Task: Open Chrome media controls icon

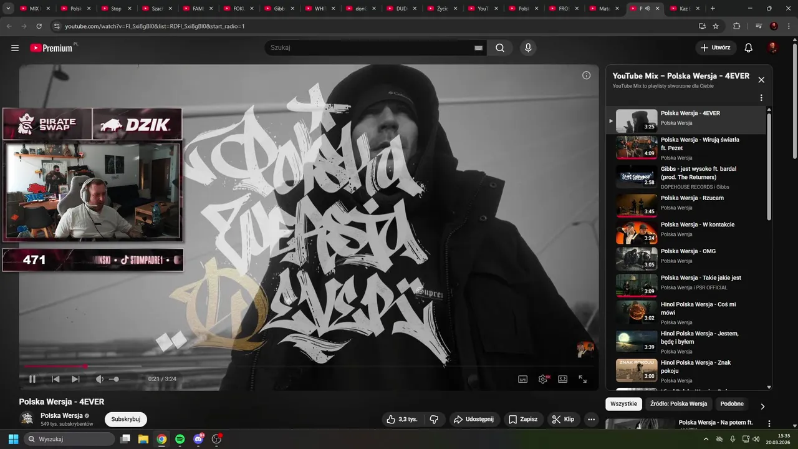Action: (x=759, y=26)
